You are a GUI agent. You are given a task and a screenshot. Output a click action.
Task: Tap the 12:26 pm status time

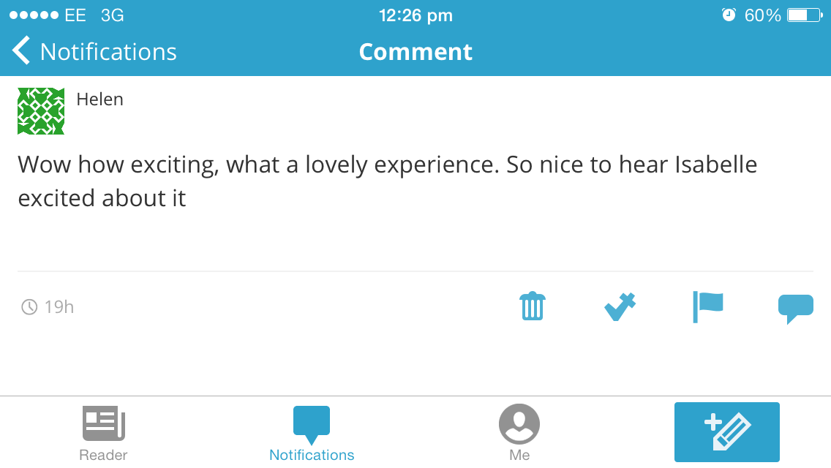point(415,15)
